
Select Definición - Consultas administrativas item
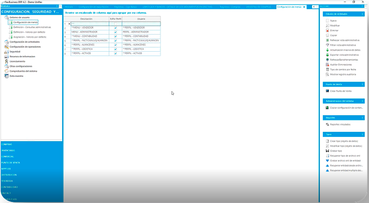coord(32,27)
